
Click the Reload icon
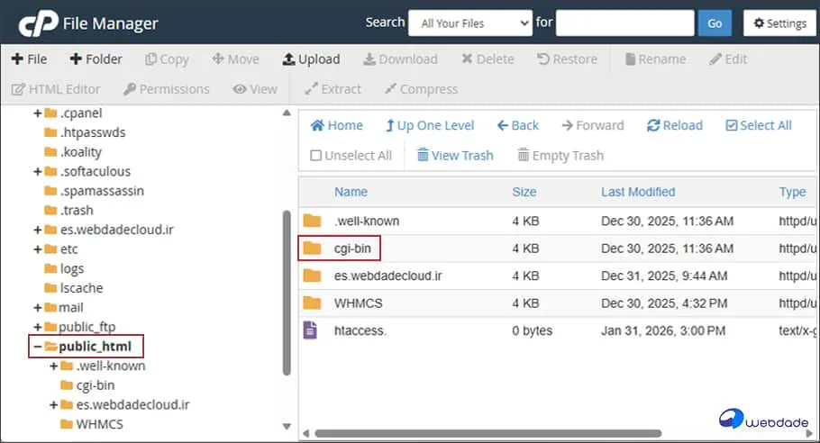[x=653, y=126]
